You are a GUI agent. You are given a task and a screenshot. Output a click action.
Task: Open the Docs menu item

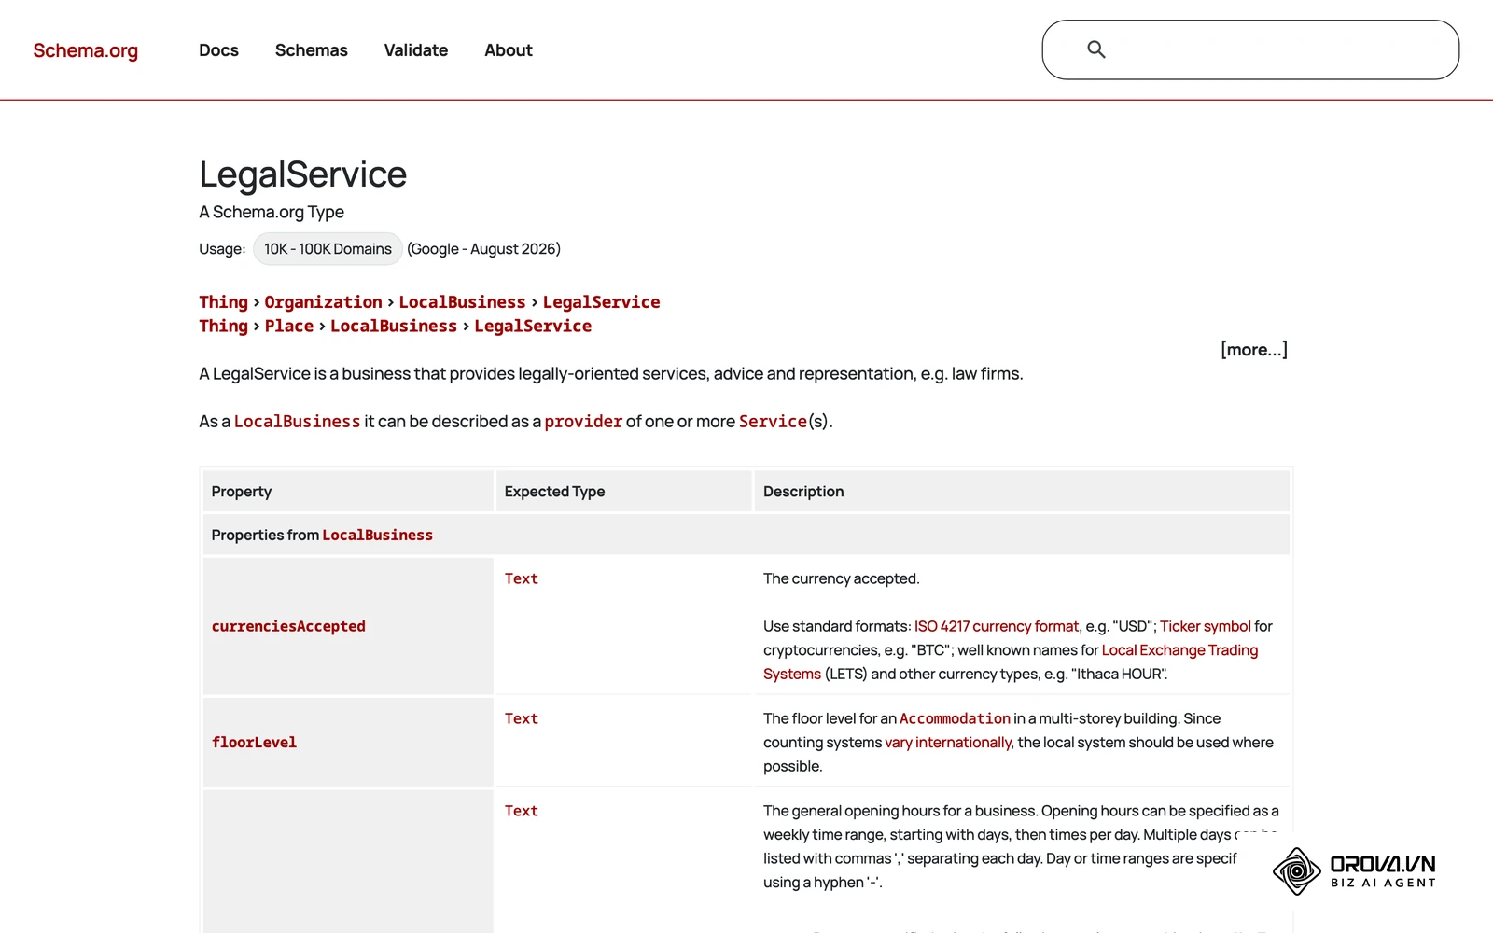(218, 50)
